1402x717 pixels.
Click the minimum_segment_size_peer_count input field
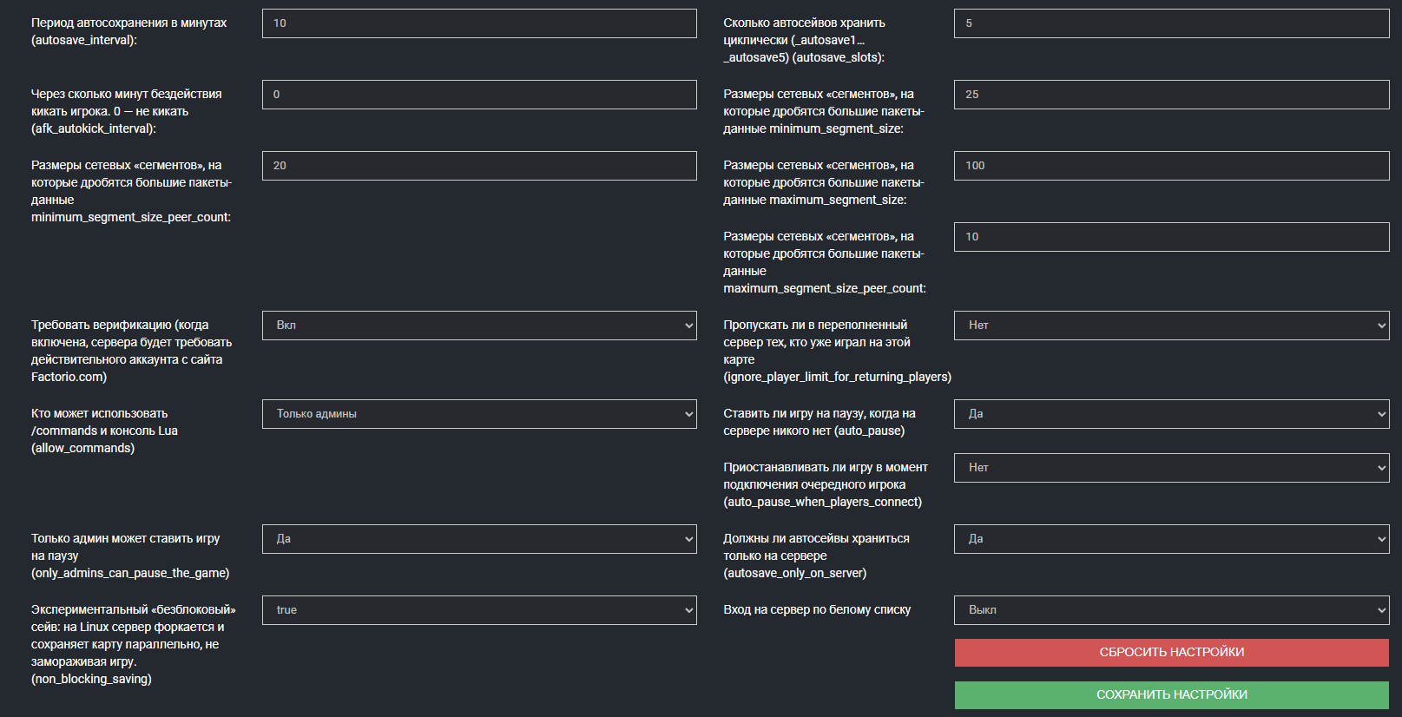tap(478, 166)
